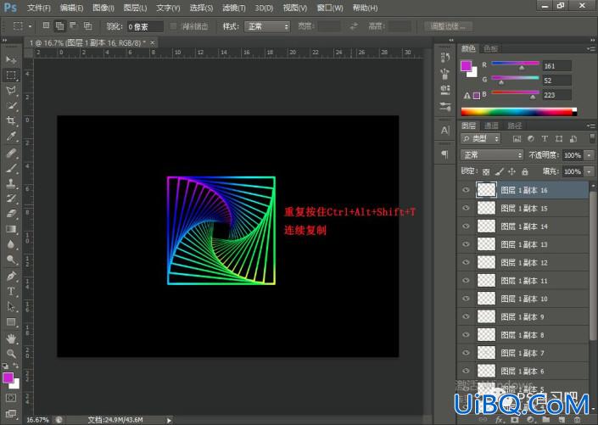598x425 pixels.
Task: Select the Rectangle shape tool
Action: click(x=11, y=322)
